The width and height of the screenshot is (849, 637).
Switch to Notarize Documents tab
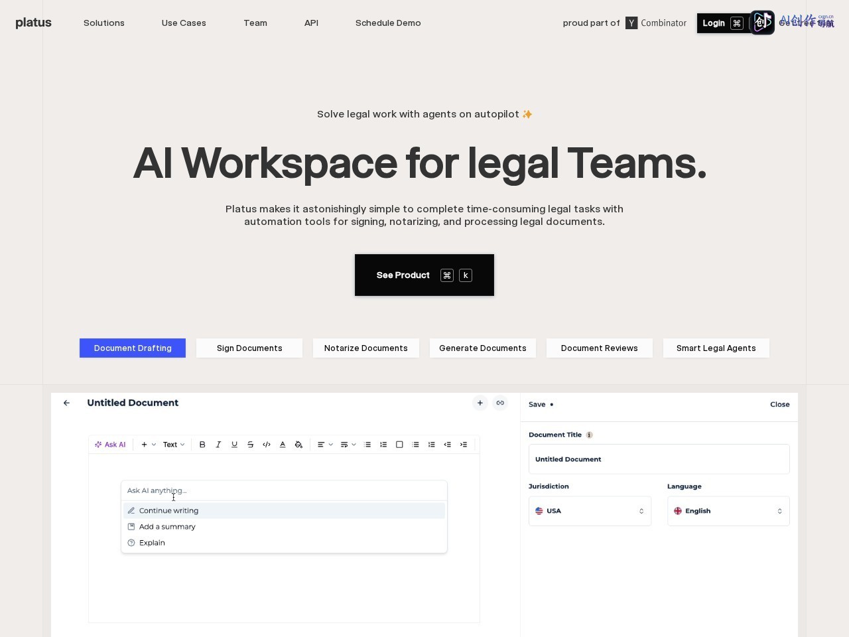point(366,348)
